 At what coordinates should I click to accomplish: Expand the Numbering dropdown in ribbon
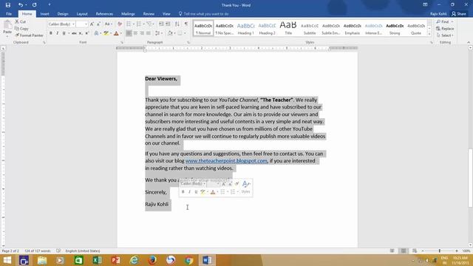143,24
